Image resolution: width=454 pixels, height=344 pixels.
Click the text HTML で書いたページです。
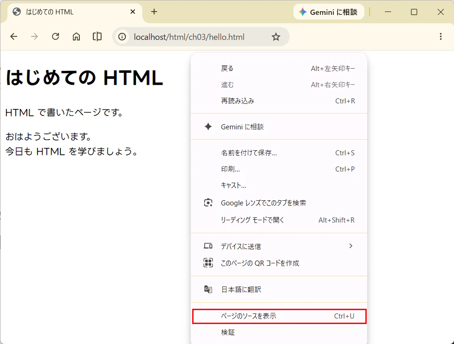tap(65, 112)
